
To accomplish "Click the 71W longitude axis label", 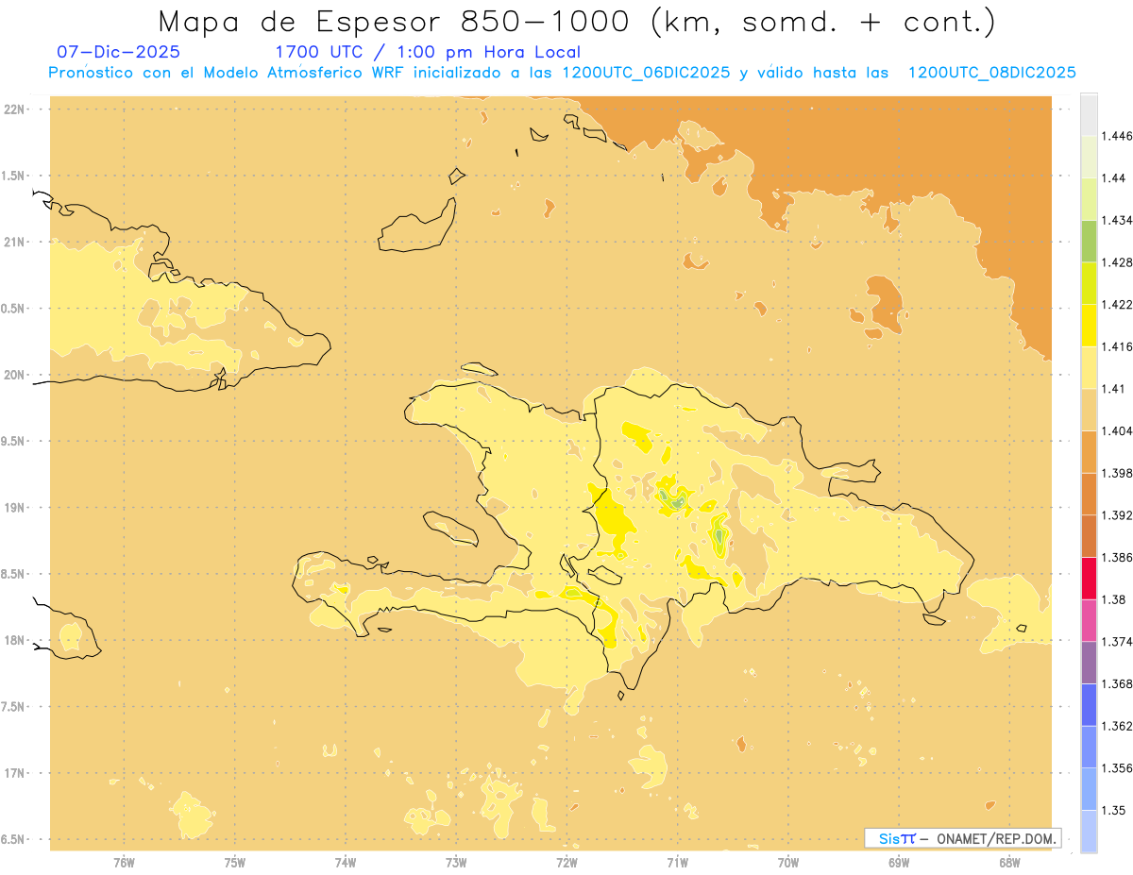I will [677, 862].
